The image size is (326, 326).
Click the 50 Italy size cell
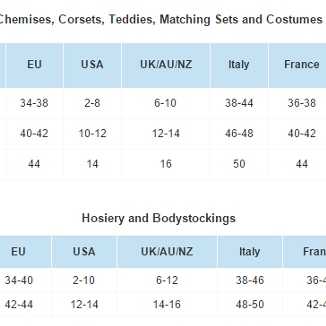239,164
